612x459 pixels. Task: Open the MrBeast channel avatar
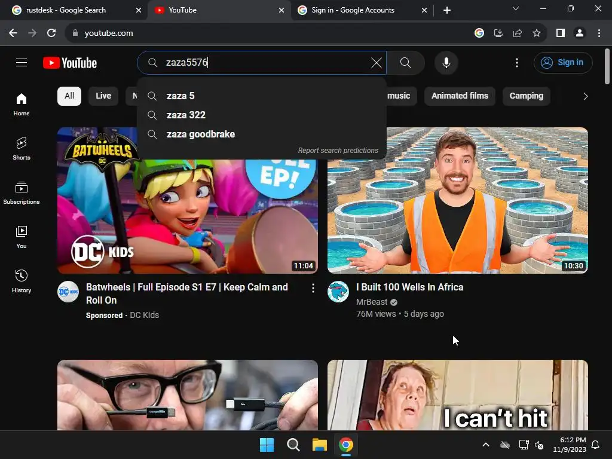pos(338,292)
